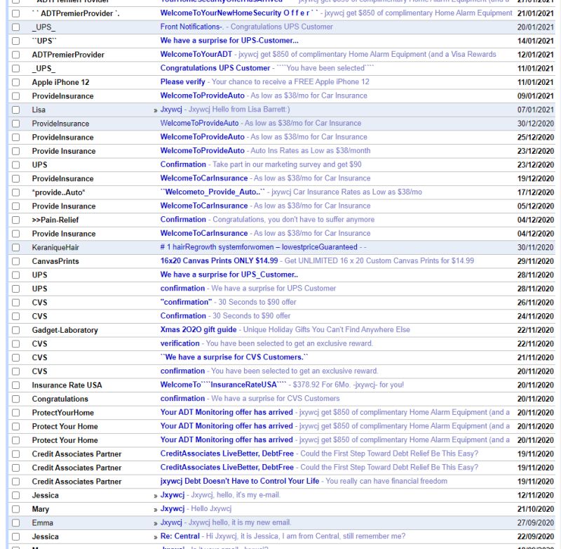The width and height of the screenshot is (561, 549).
Task: Click sender name 'CanvasPrints'
Action: coord(55,261)
